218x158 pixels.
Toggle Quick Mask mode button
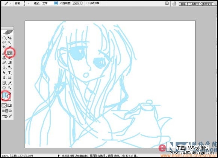click(x=9, y=105)
